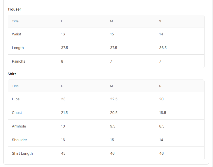The width and height of the screenshot is (213, 167).
Task: Select the Shirt table L column header
Action: (62, 86)
